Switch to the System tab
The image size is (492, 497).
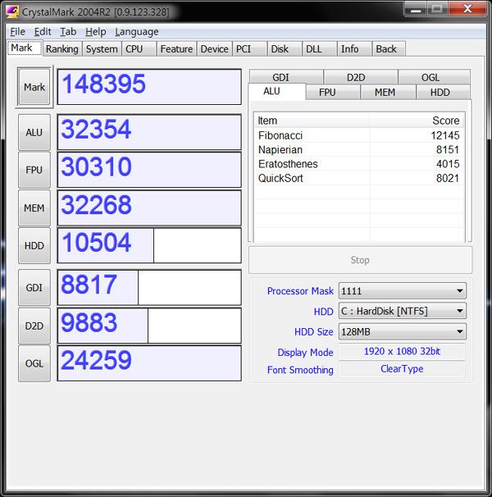(x=102, y=49)
